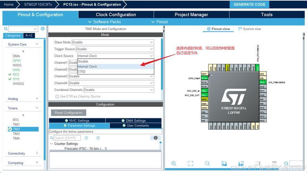Viewport: 307px width, 173px height.
Task: Select the PC13 green pin on chip
Action: pyautogui.click(x=205, y=78)
